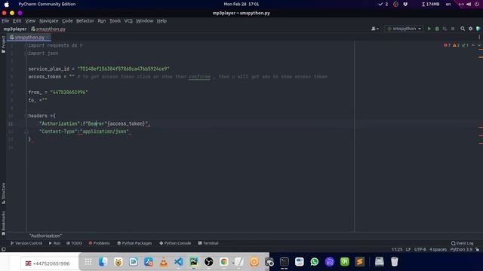483x271 pixels.
Task: Select the Python 3.9 interpreter widget
Action: pos(461,249)
